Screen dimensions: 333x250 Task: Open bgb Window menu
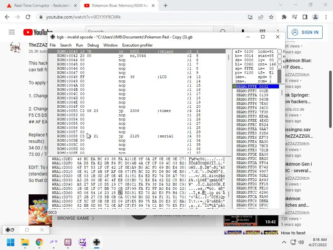pyautogui.click(x=111, y=45)
